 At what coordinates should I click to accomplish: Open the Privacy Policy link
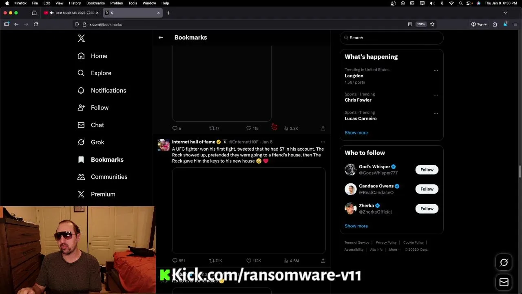pyautogui.click(x=386, y=243)
